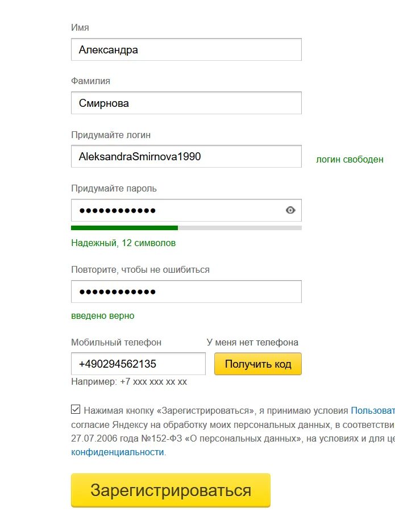This screenshot has height=516, width=395.
Task: Focus the Придумайте пароль password field
Action: 186,210
